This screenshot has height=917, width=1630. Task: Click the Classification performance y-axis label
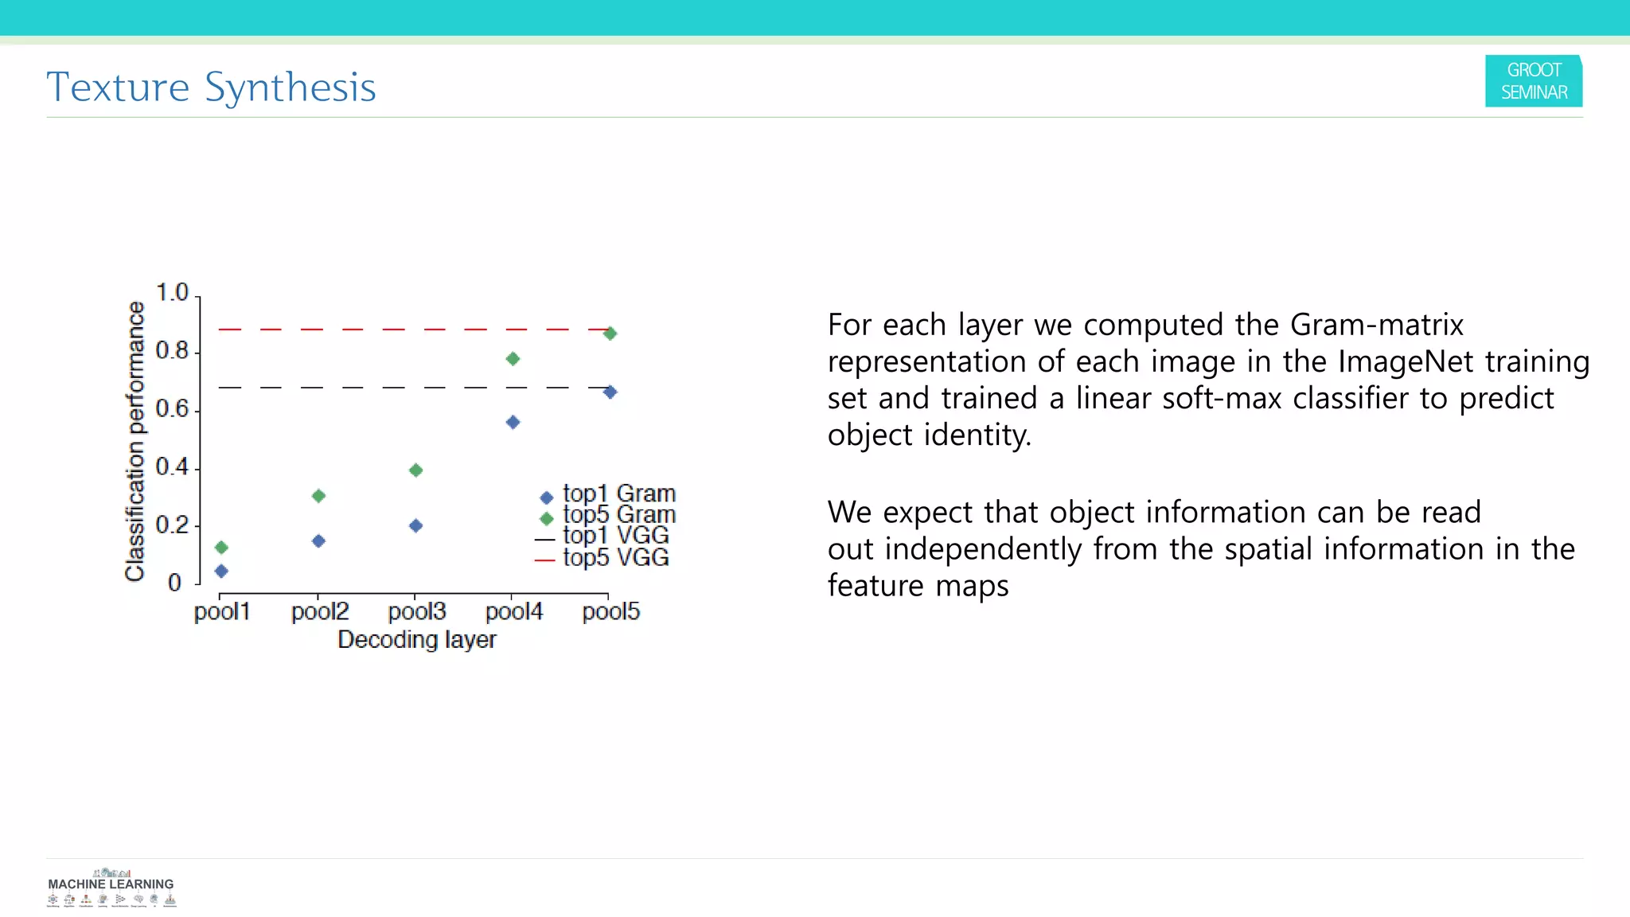(135, 441)
